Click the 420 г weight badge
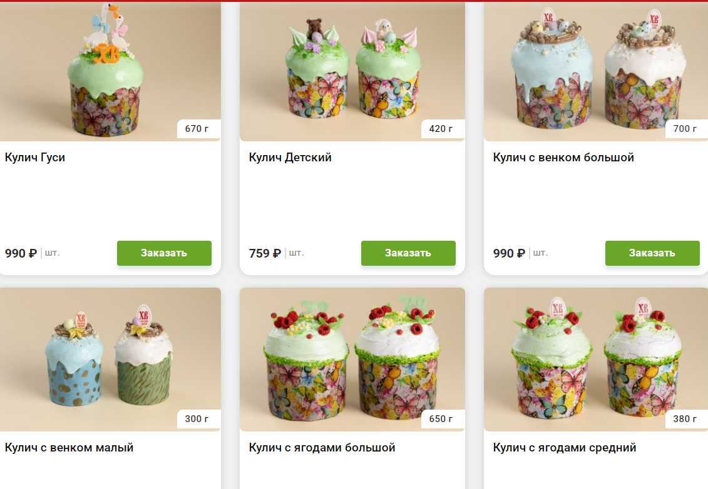 441,129
